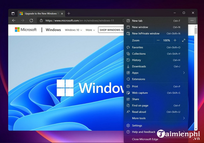
Task: Click the three-dot Settings and more button
Action: 192,20
